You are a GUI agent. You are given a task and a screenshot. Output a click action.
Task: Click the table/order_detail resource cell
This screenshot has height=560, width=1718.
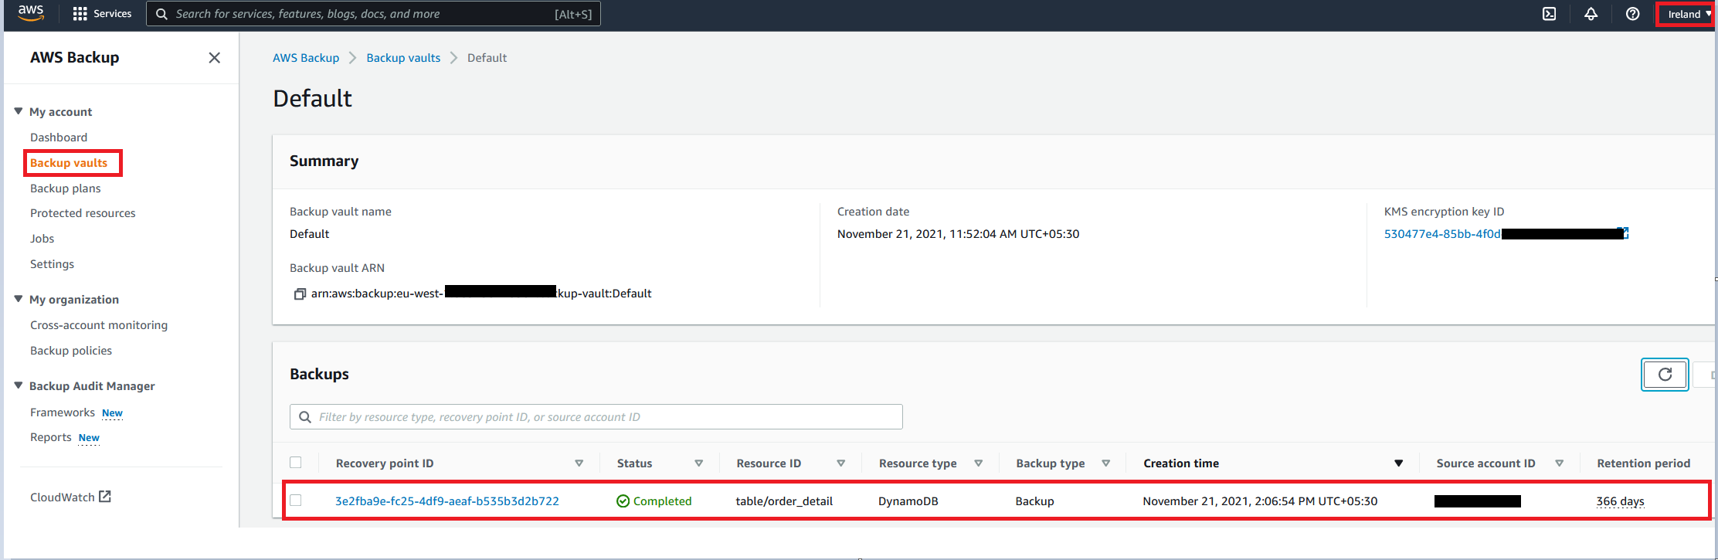point(784,501)
